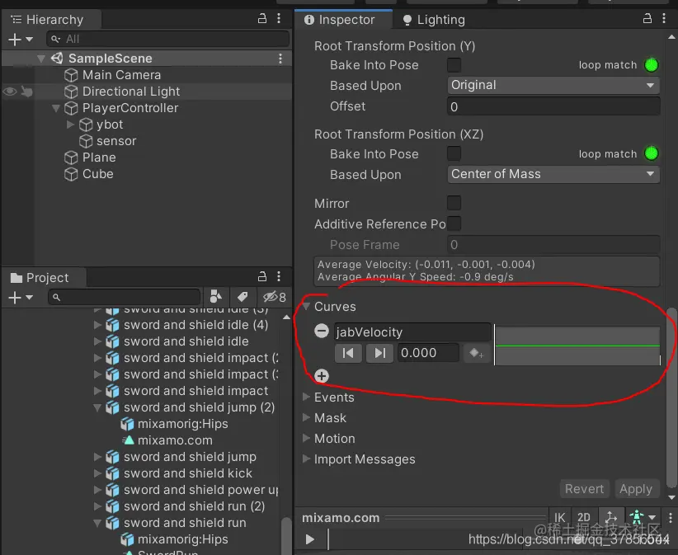Viewport: 678px width, 555px height.
Task: Toggle pivot and mass center display
Action: click(611, 517)
